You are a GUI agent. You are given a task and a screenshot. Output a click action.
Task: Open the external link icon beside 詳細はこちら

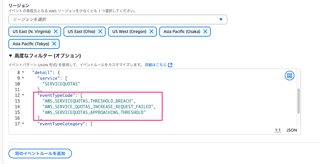[170, 65]
